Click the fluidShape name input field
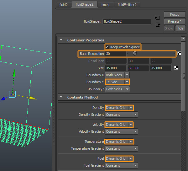 [127, 21]
